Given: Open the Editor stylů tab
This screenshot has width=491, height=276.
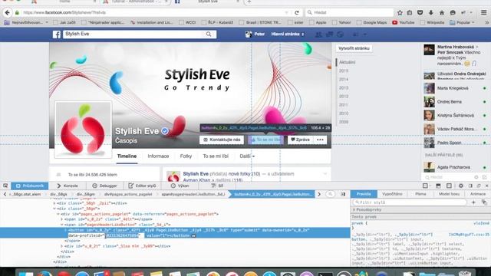Looking at the screenshot, I should pyautogui.click(x=142, y=186).
